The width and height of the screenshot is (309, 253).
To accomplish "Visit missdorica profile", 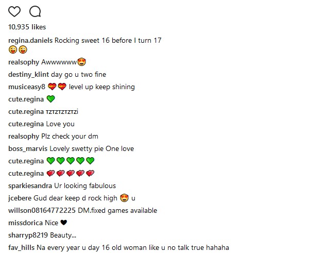I will 26,223.
